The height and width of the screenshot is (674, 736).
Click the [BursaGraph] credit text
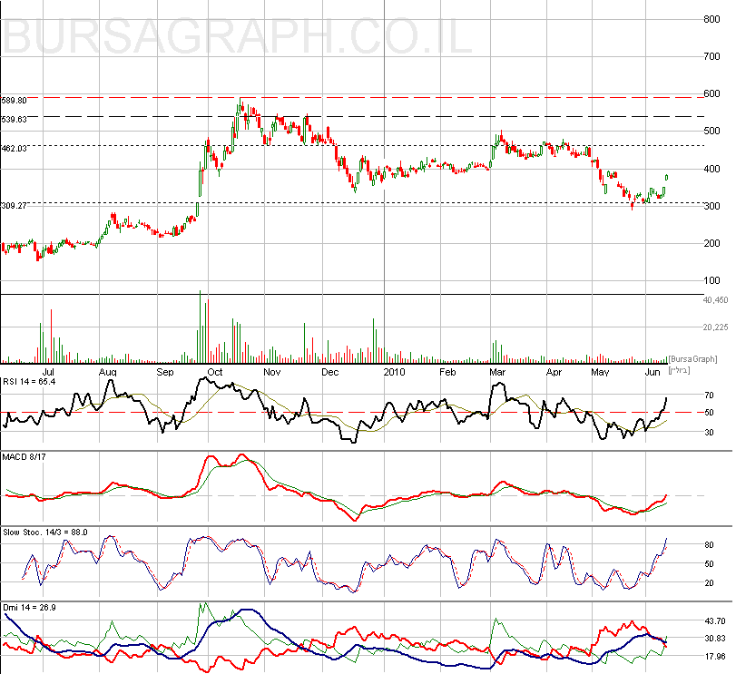(x=692, y=359)
